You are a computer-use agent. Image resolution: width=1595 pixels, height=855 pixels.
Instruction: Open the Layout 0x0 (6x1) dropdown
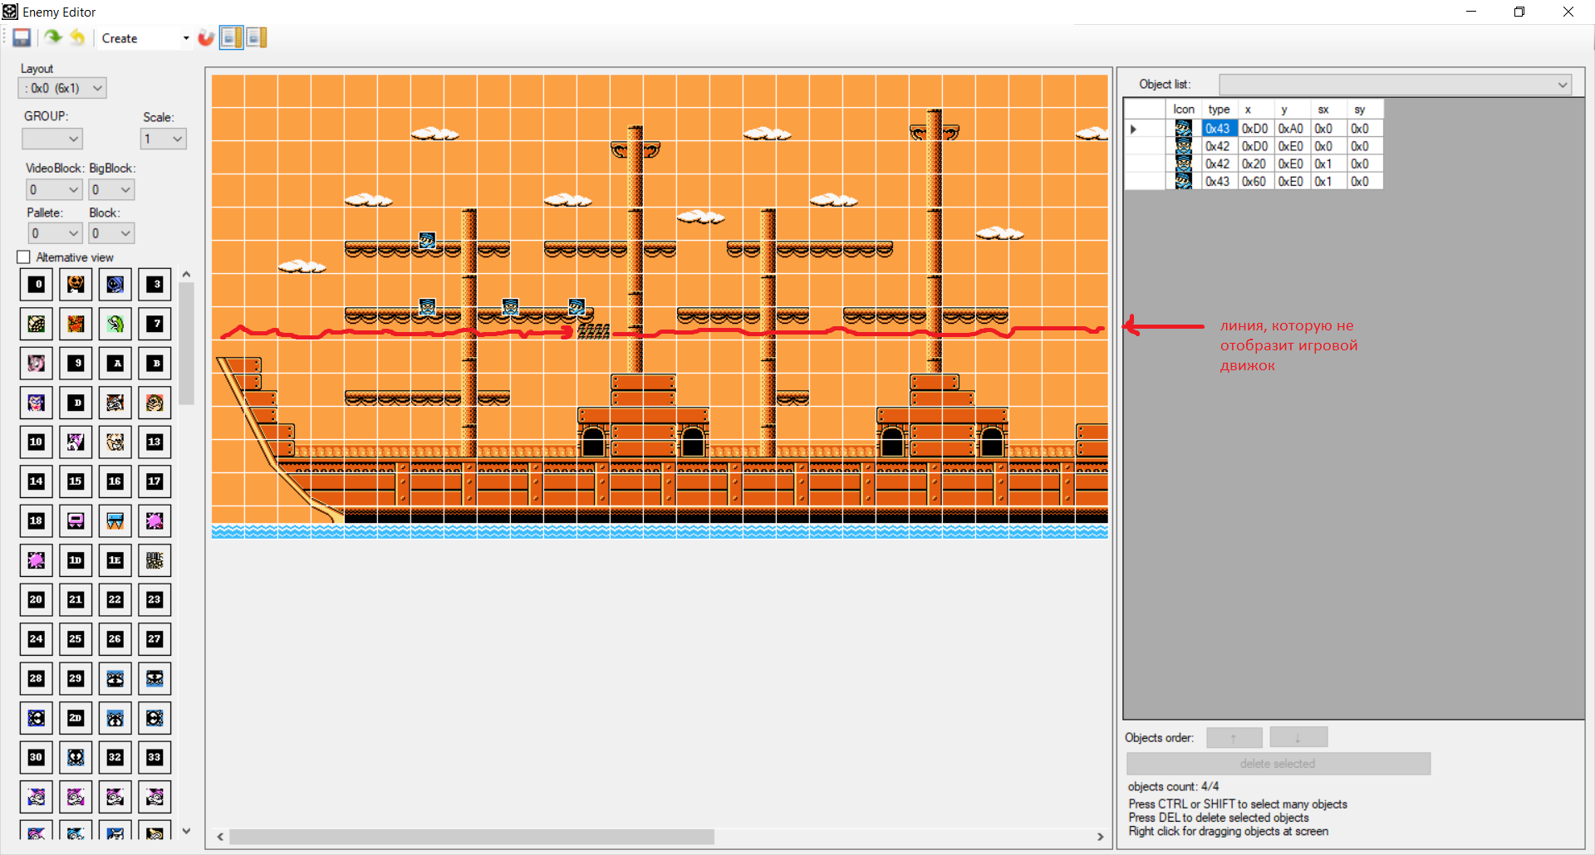click(62, 88)
